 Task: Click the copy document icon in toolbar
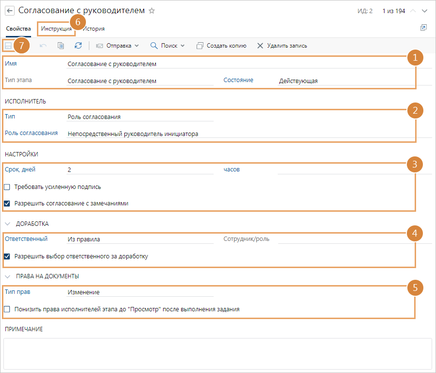pos(61,46)
